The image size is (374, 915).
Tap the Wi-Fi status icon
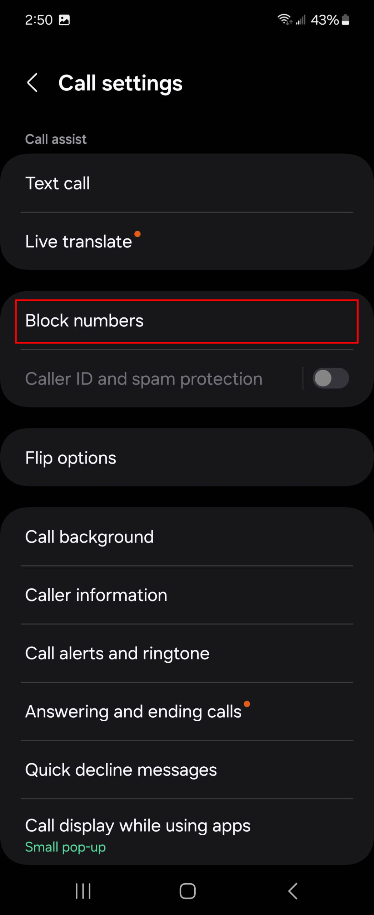click(285, 20)
